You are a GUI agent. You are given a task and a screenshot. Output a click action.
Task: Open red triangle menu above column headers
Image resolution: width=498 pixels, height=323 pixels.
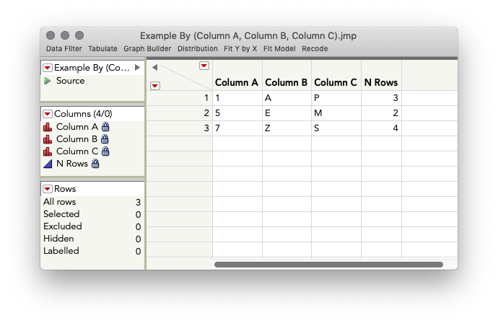pos(204,66)
